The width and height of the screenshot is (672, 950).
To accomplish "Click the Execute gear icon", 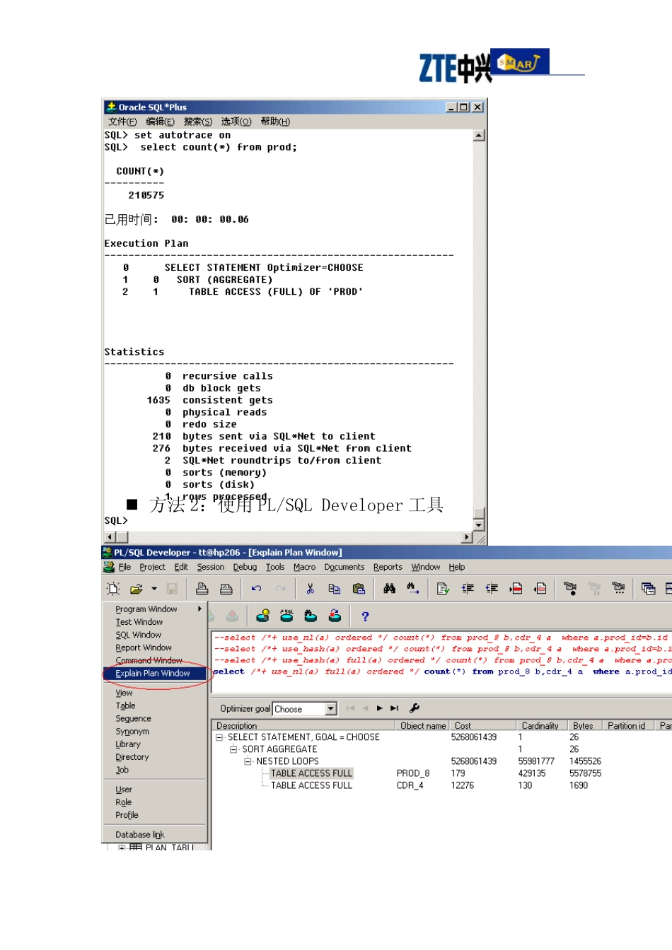I will click(x=570, y=588).
